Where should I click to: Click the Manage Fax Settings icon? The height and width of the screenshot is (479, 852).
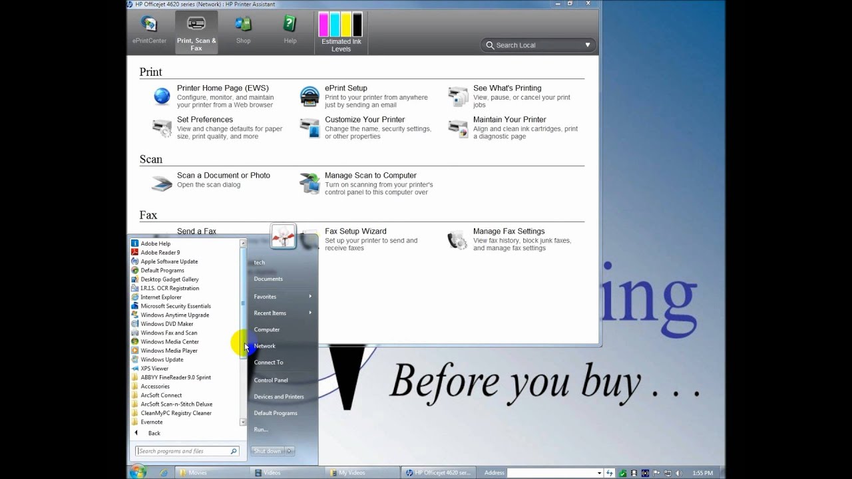(x=458, y=239)
